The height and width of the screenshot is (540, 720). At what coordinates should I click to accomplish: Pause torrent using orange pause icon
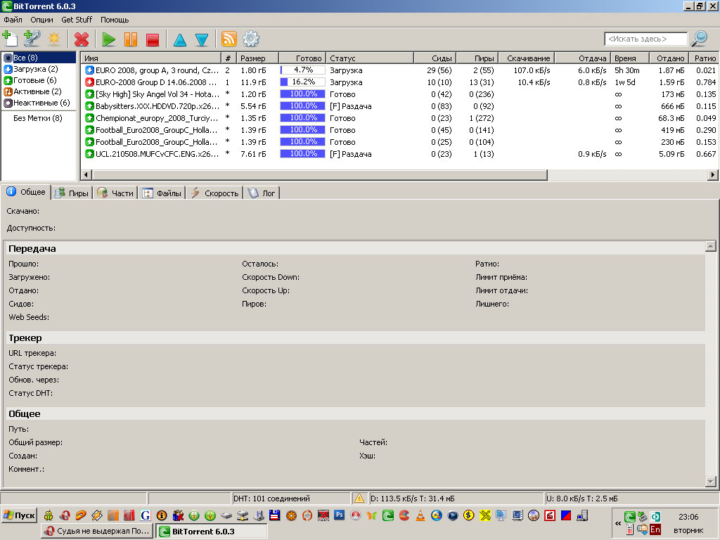click(131, 39)
